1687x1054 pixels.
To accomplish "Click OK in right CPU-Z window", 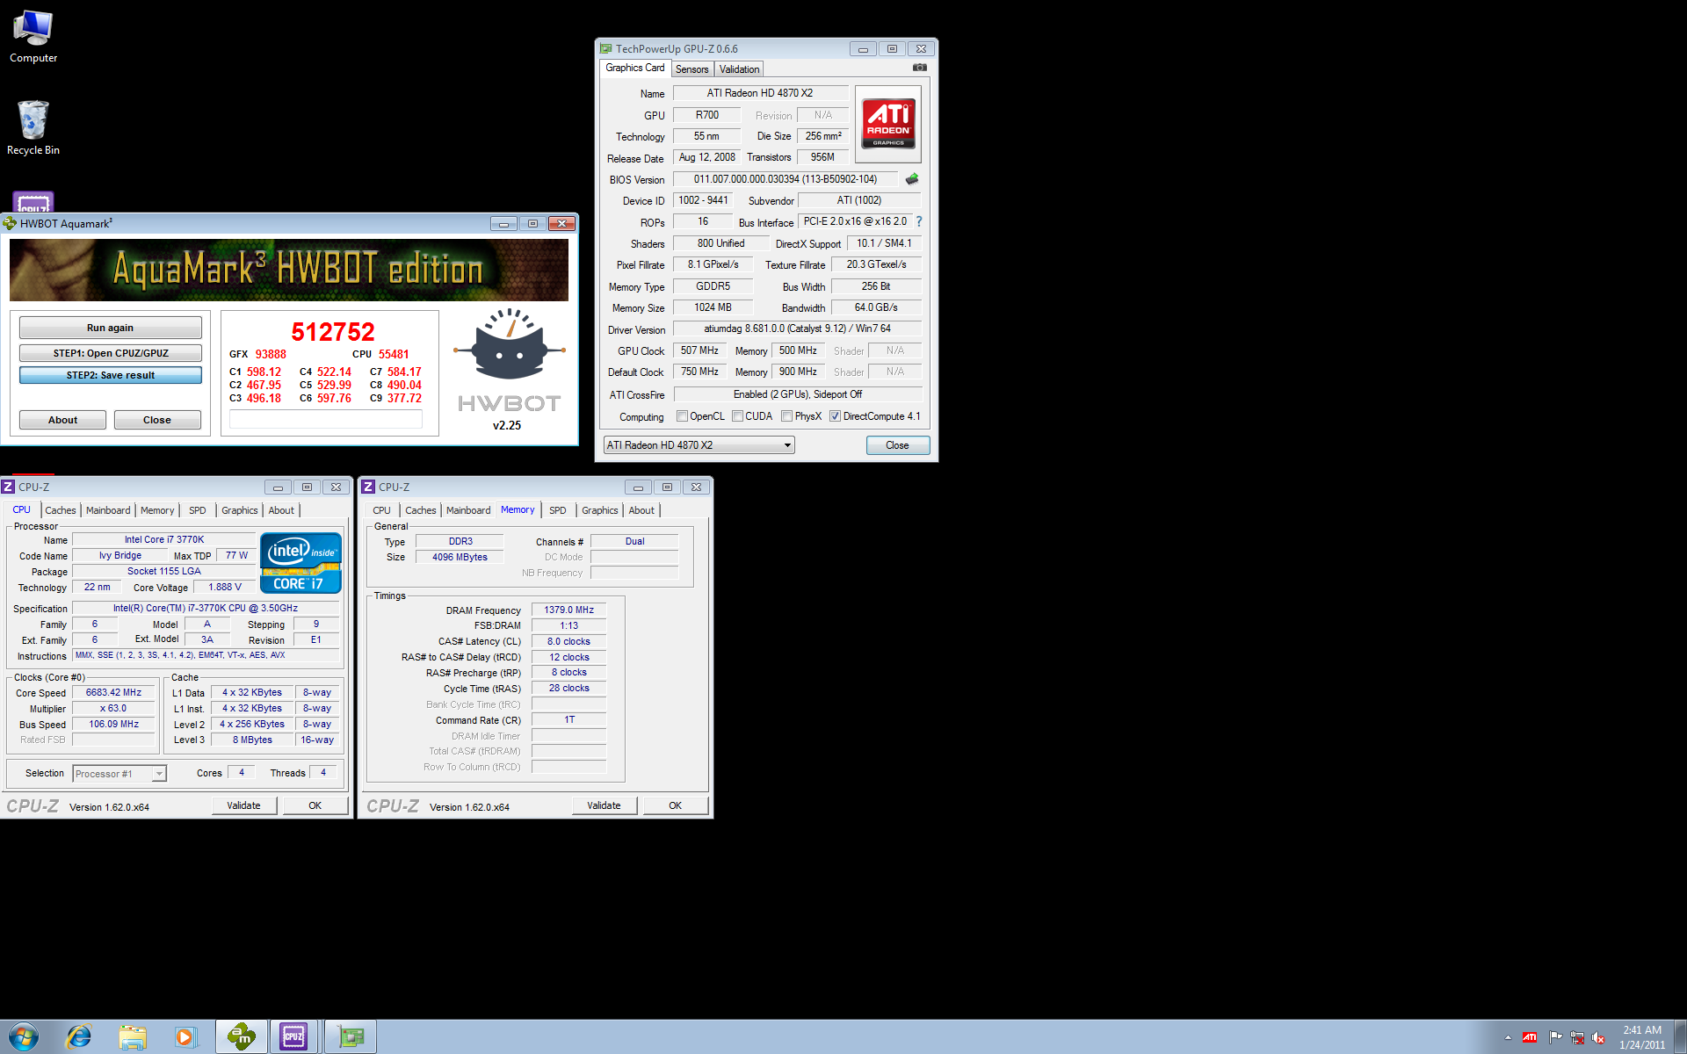I will [675, 805].
